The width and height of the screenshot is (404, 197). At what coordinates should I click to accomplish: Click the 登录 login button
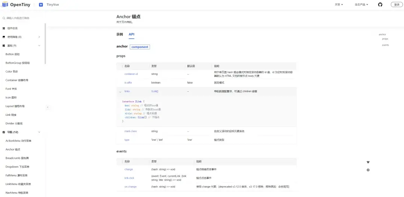tap(397, 4)
